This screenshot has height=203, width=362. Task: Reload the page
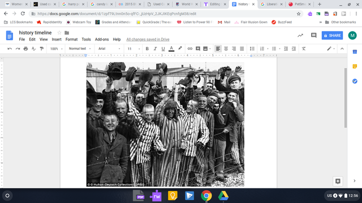[x=23, y=14]
